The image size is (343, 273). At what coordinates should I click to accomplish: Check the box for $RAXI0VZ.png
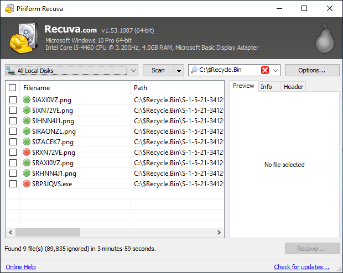[13, 162]
